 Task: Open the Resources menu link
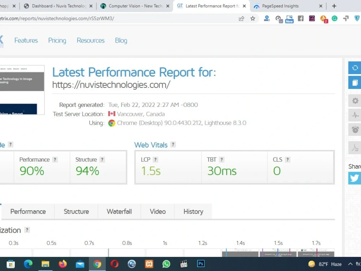tap(91, 40)
